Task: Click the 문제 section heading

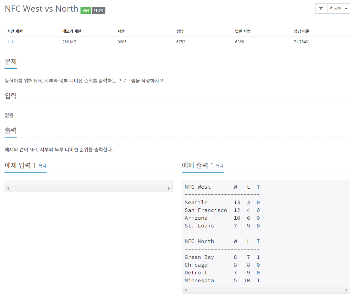Action: click(11, 61)
